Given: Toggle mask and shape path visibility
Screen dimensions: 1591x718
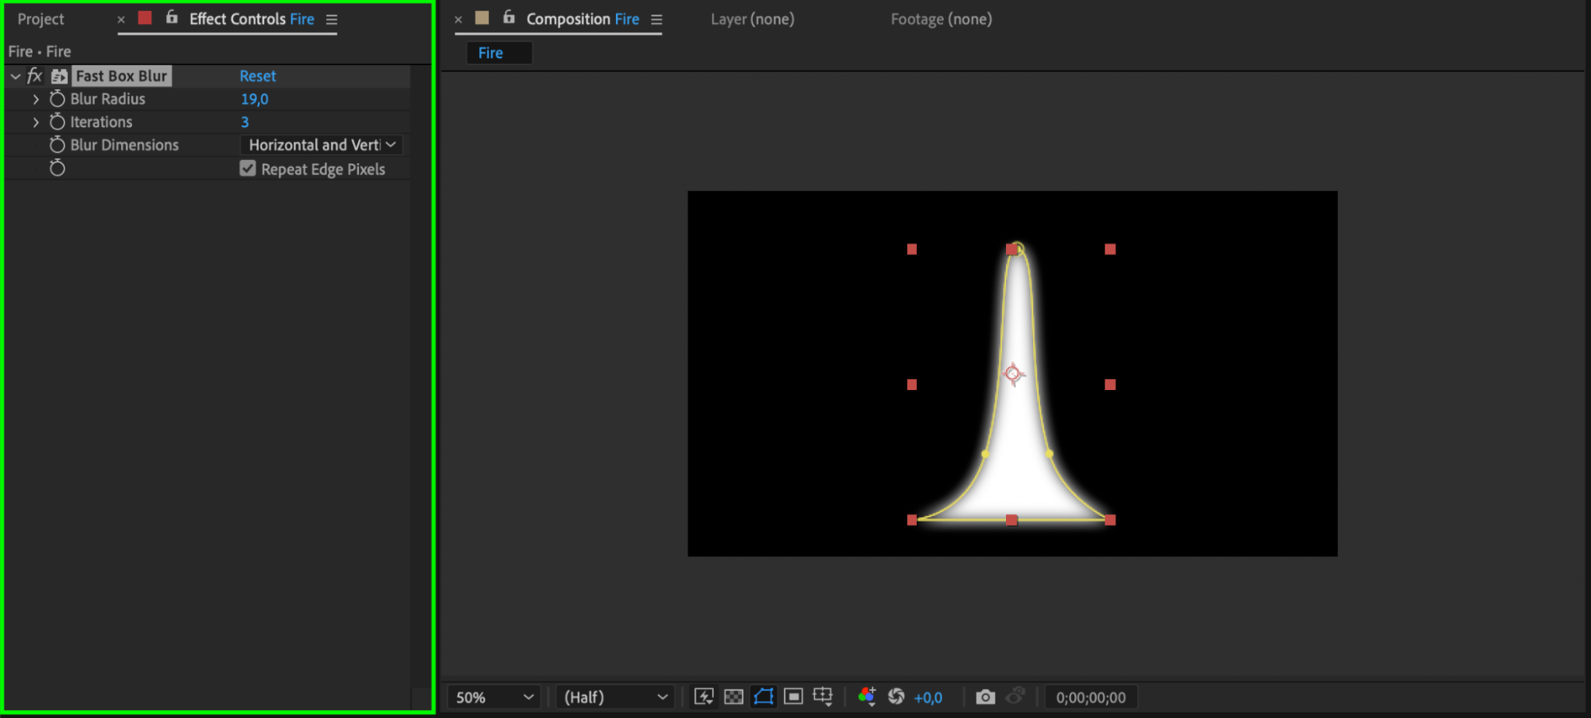Looking at the screenshot, I should (763, 697).
